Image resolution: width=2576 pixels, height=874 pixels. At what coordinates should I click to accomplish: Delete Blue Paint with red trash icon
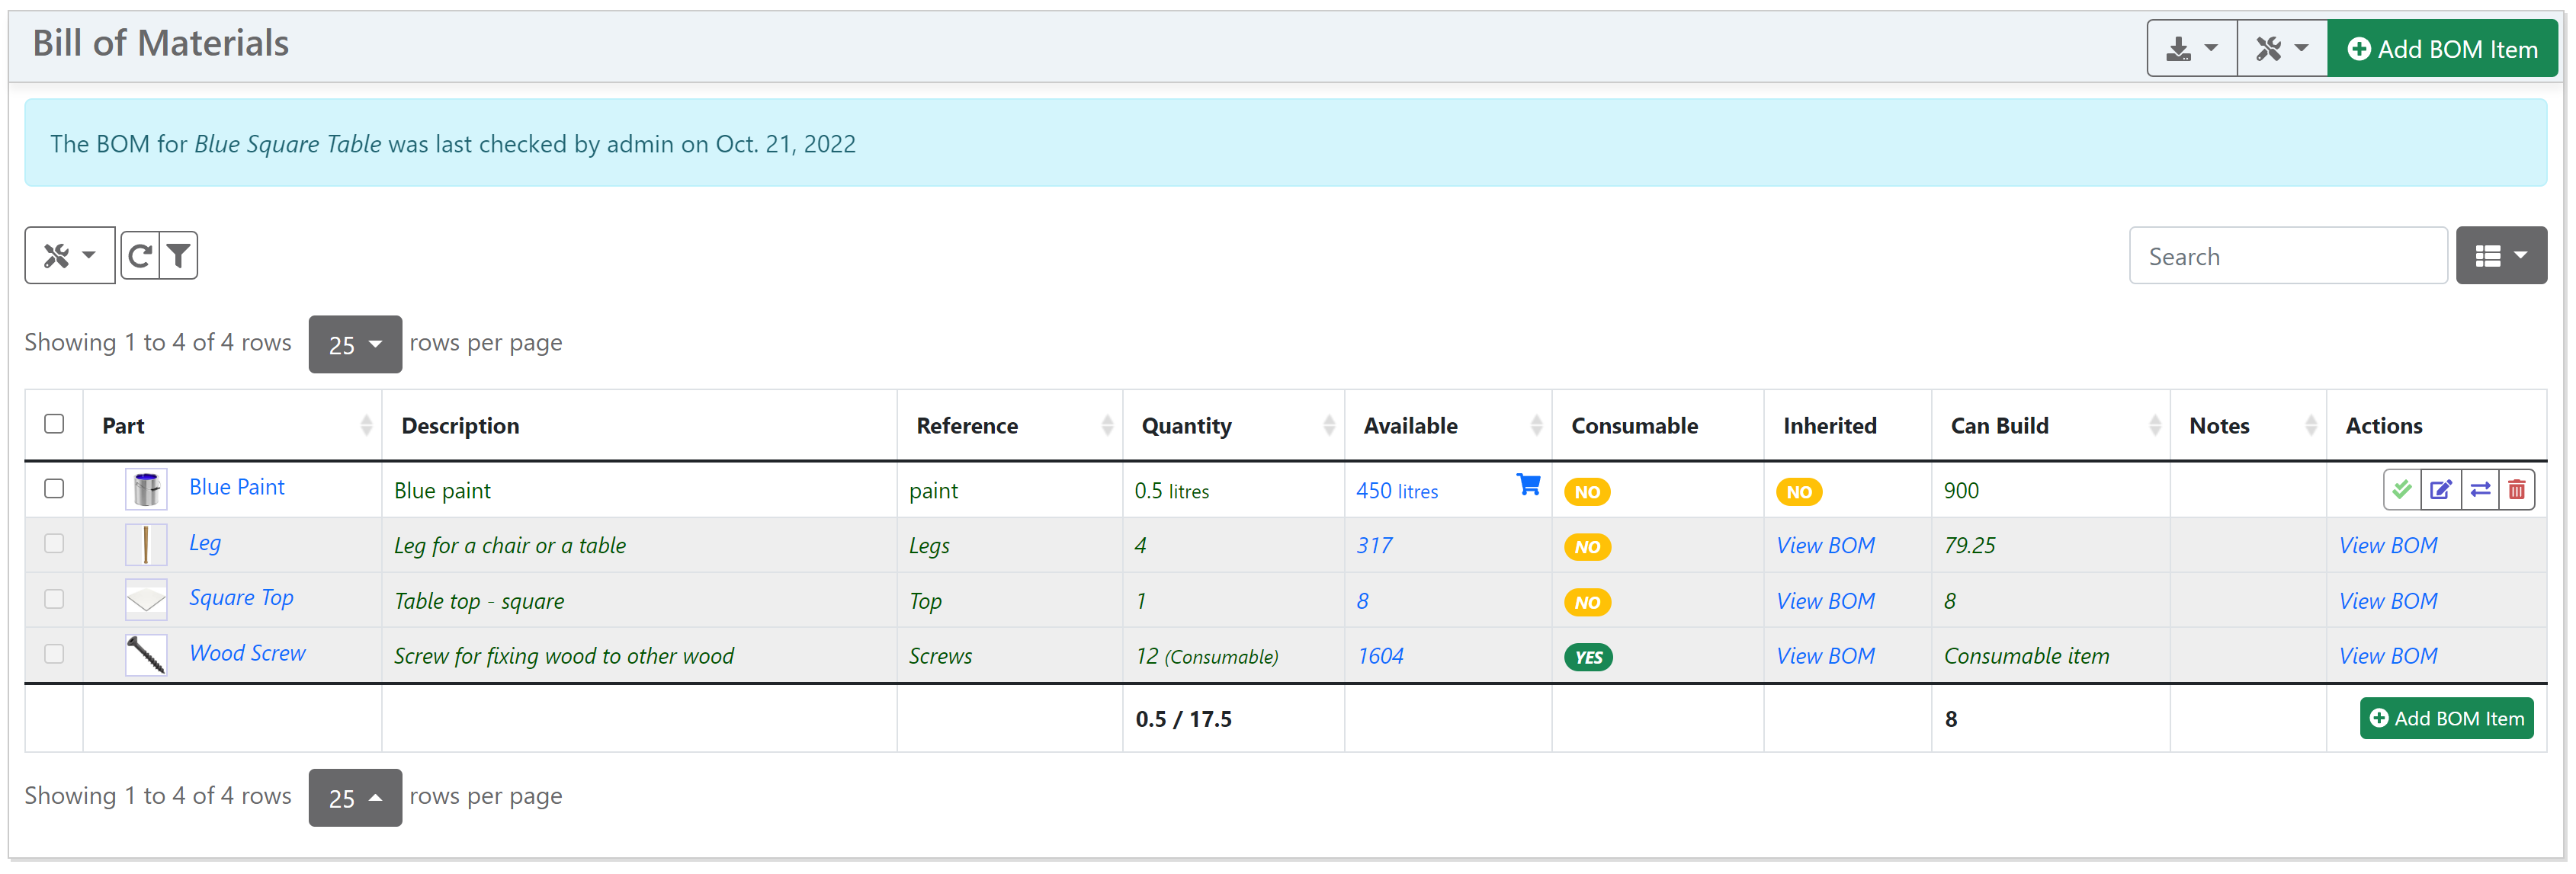click(x=2516, y=490)
